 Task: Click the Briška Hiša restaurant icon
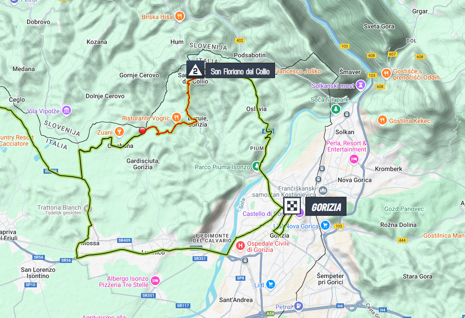click(179, 16)
